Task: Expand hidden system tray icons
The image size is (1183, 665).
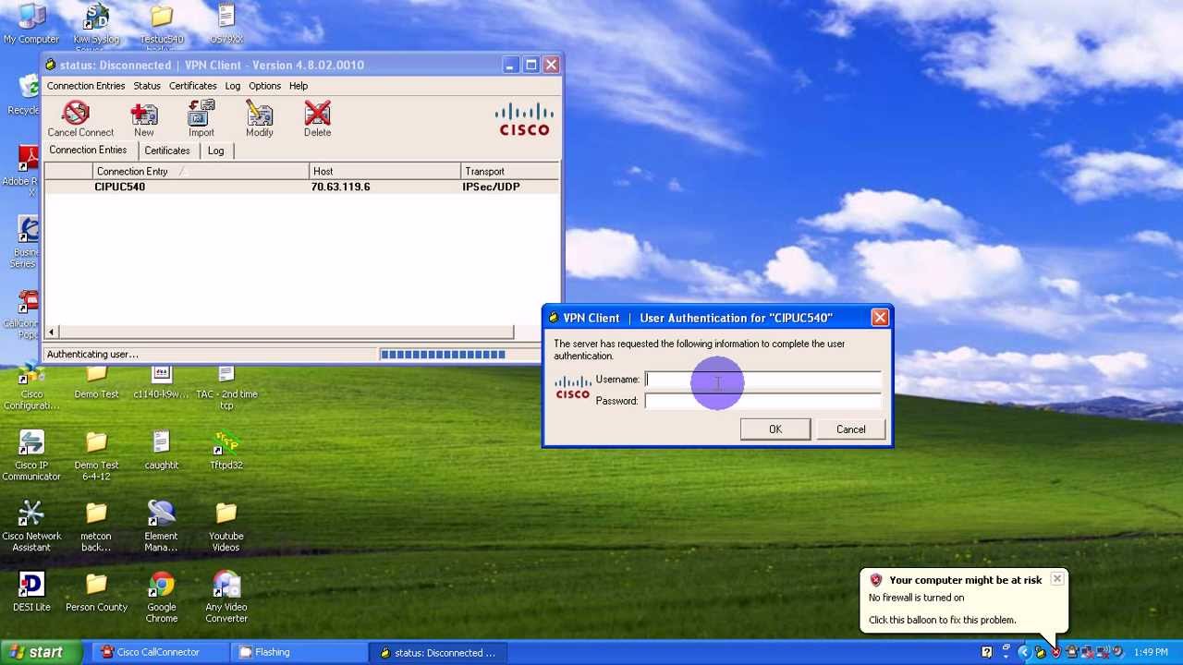Action: pos(1023,652)
